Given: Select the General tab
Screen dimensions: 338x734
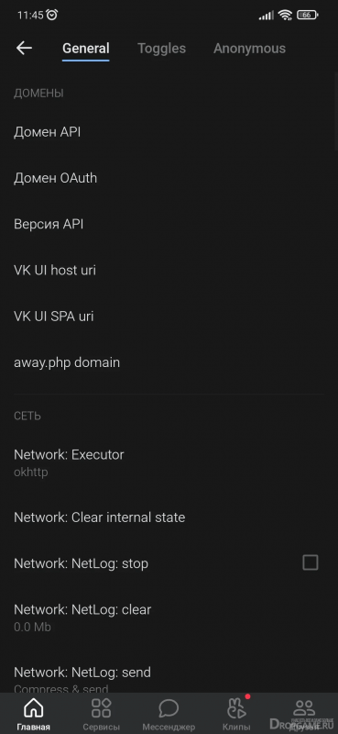Looking at the screenshot, I should (x=86, y=49).
